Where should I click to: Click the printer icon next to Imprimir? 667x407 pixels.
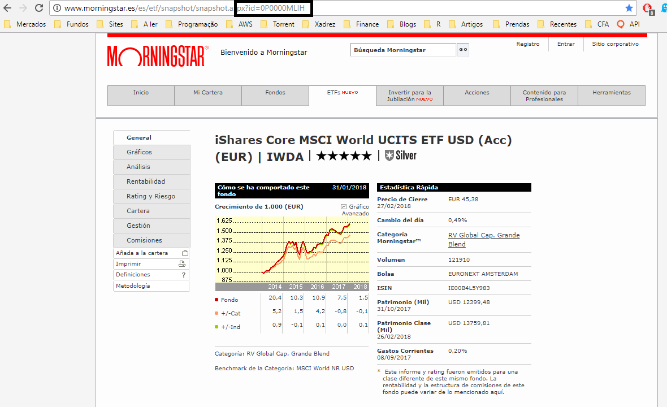[182, 264]
